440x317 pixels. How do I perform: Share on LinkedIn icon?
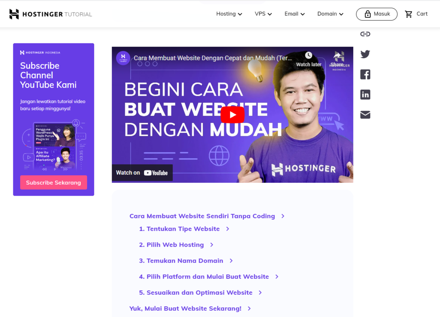pyautogui.click(x=365, y=95)
